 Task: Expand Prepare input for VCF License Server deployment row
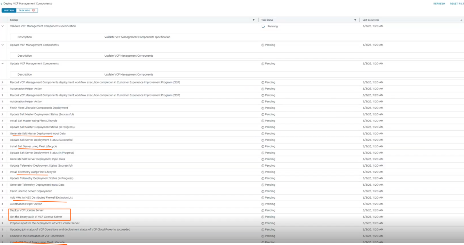coord(3,223)
